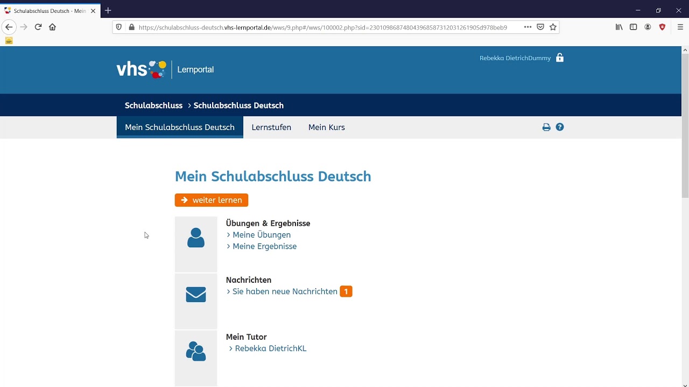Click the Nachrichten heading text

pyautogui.click(x=249, y=280)
